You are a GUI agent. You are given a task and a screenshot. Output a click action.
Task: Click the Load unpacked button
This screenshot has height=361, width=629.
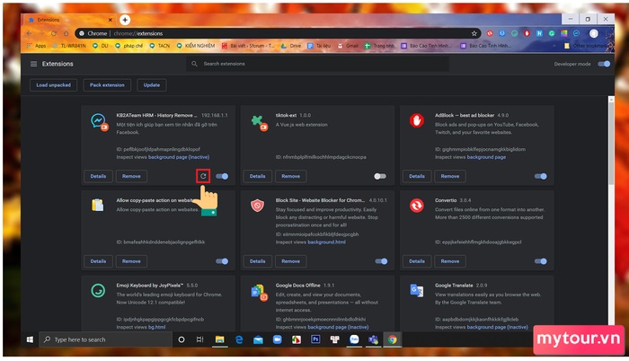pos(53,85)
